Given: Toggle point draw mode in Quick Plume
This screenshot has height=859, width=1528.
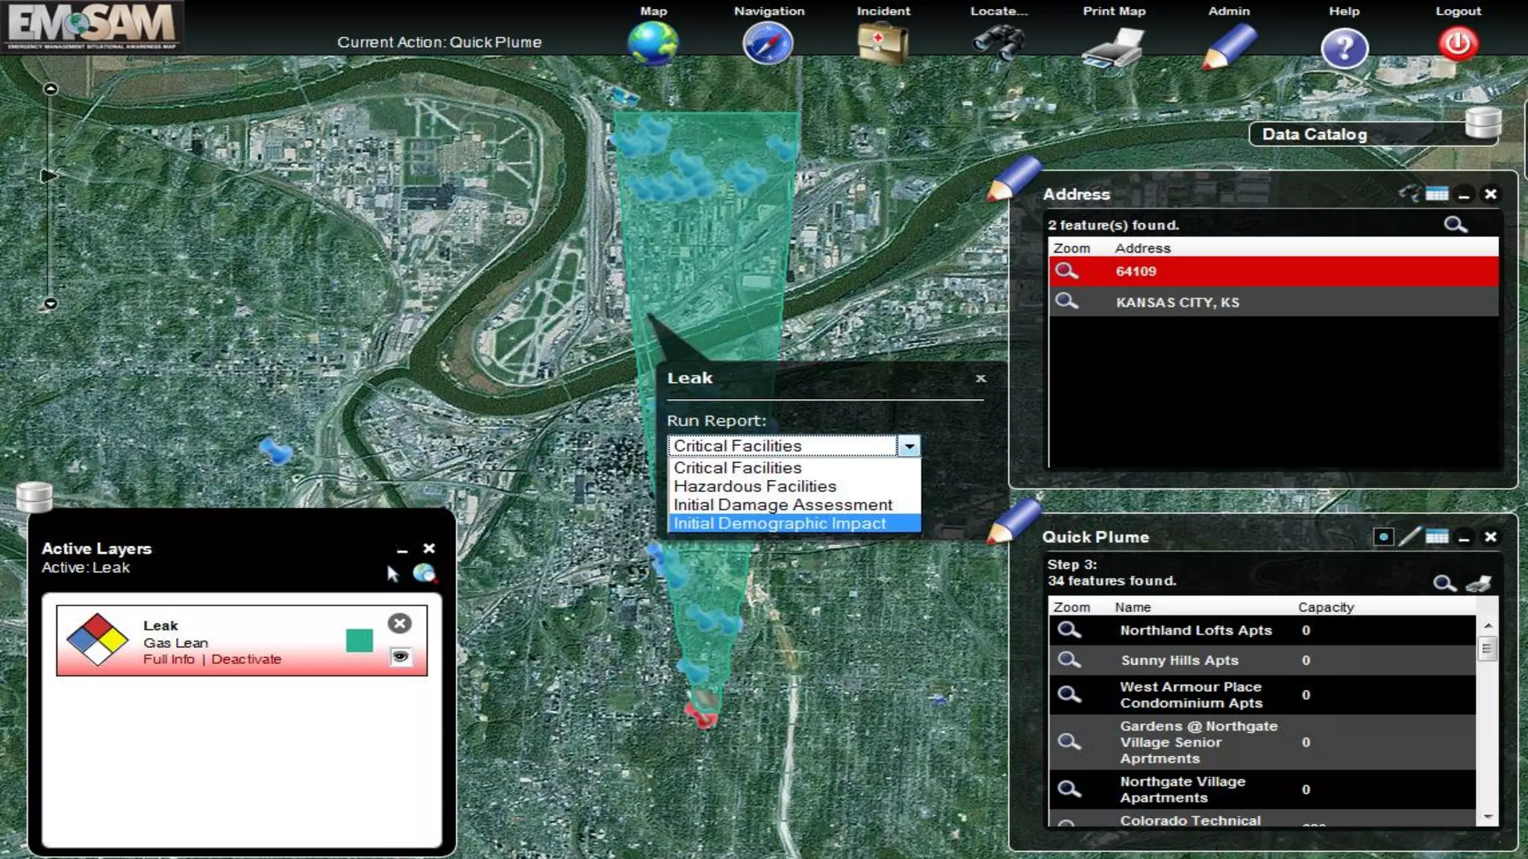Looking at the screenshot, I should tap(1383, 537).
